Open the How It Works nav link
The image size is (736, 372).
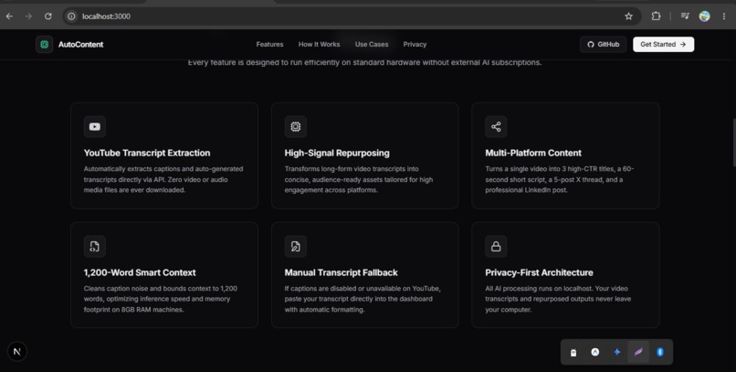pos(320,44)
